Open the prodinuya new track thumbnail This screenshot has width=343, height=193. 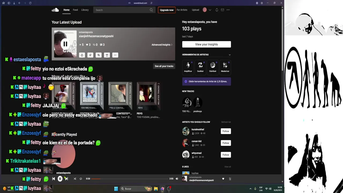pos(197,102)
